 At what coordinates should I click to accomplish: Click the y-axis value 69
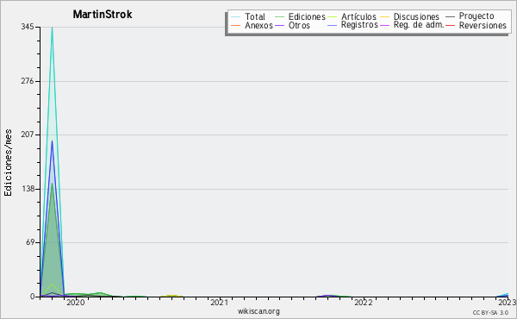pyautogui.click(x=29, y=242)
